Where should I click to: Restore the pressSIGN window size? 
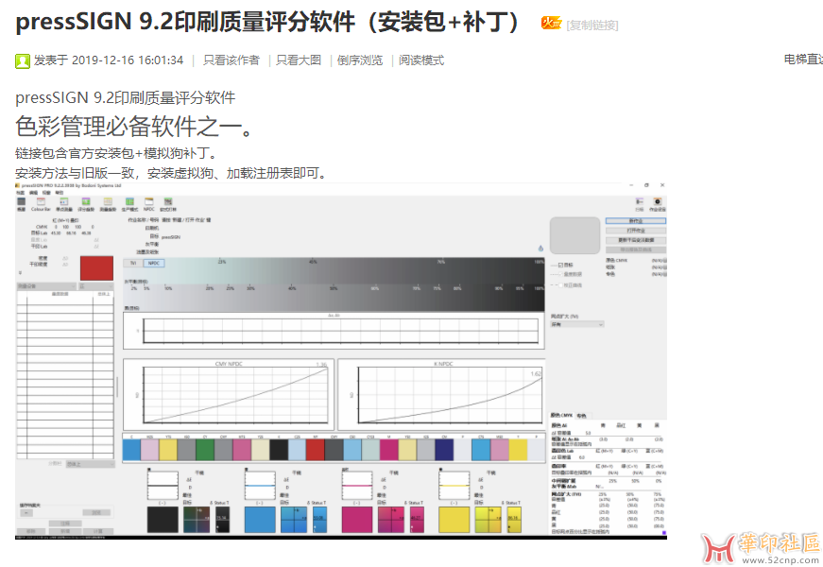(x=646, y=185)
